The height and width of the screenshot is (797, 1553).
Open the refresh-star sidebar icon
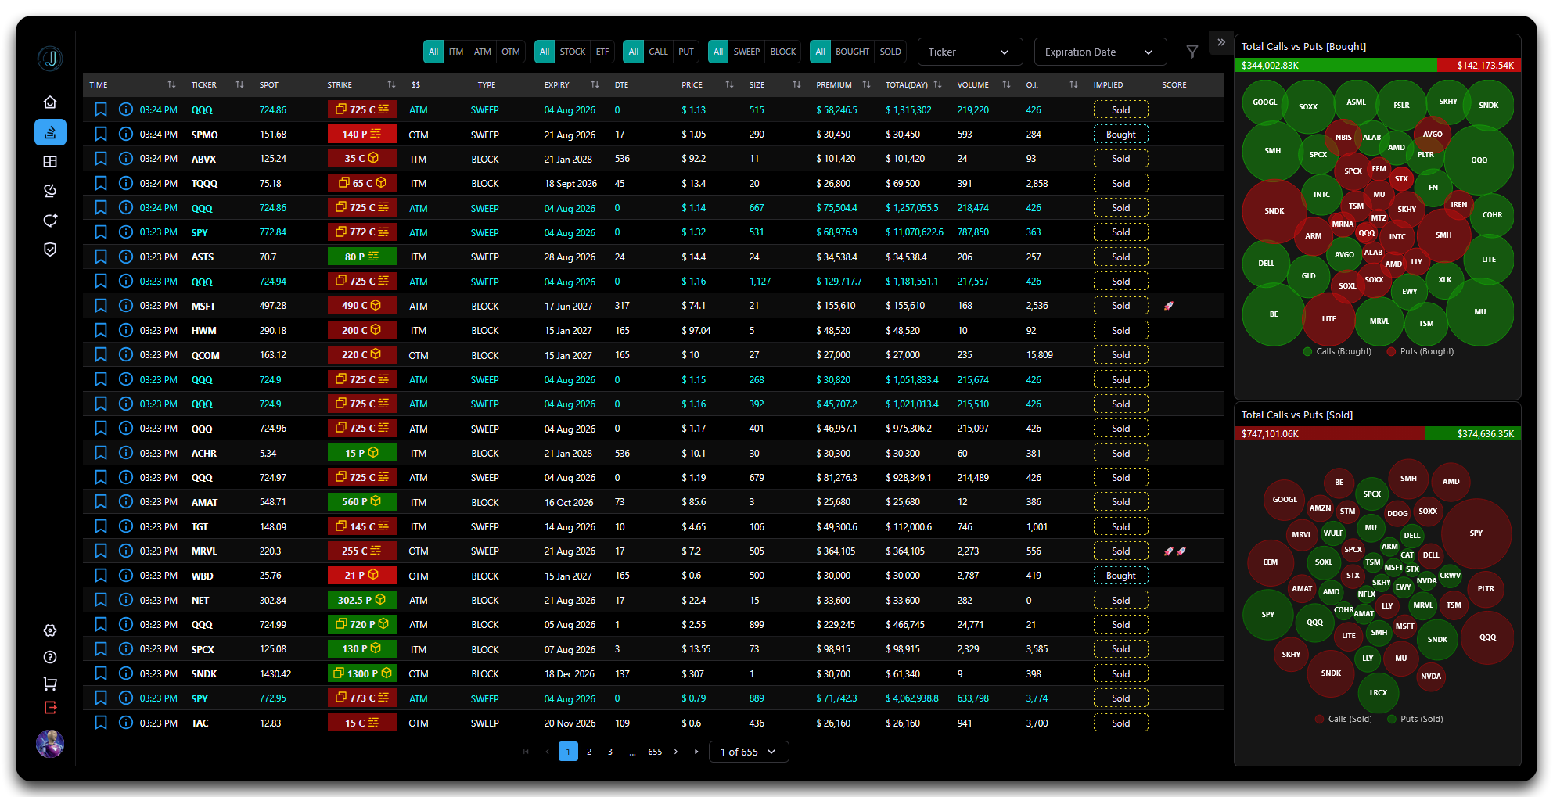coord(50,221)
